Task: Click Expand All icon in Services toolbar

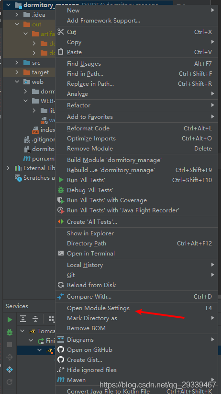Action: pos(23,319)
